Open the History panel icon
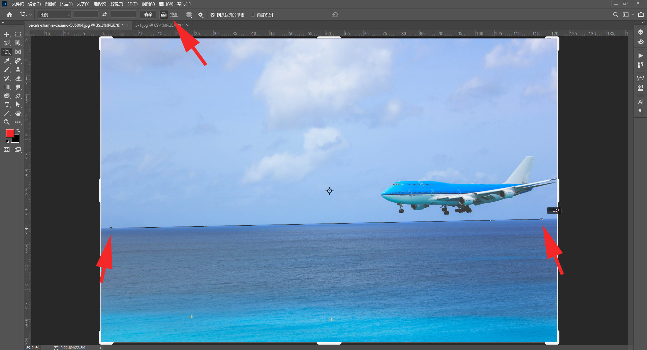Screen dimensions: 647x350 (641, 65)
